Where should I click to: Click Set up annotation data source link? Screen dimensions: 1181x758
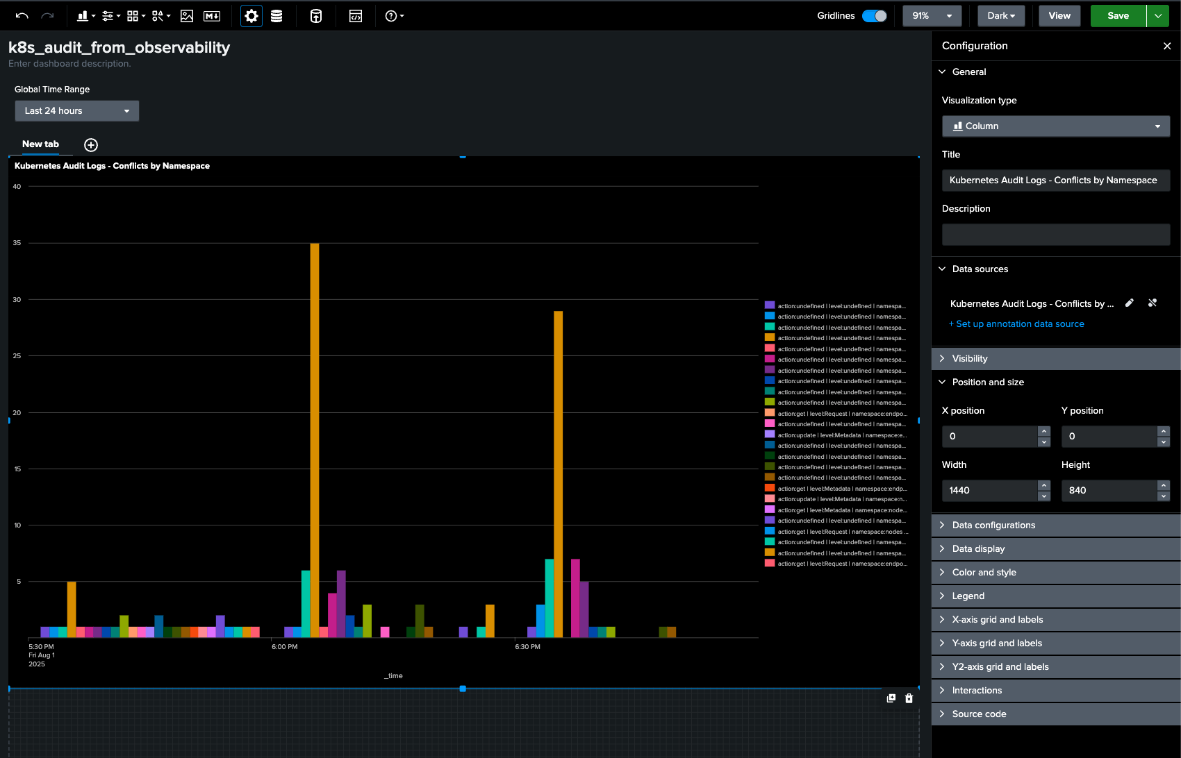1016,323
